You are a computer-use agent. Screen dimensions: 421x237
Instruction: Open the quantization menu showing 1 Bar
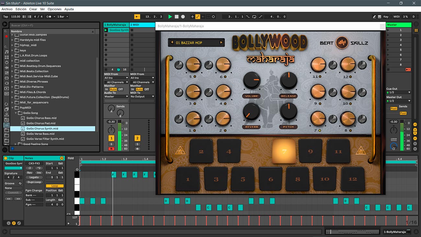(63, 17)
